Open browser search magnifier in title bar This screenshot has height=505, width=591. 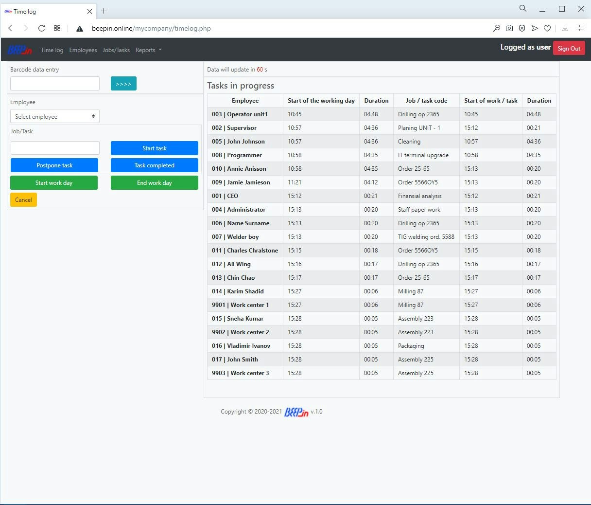523,8
